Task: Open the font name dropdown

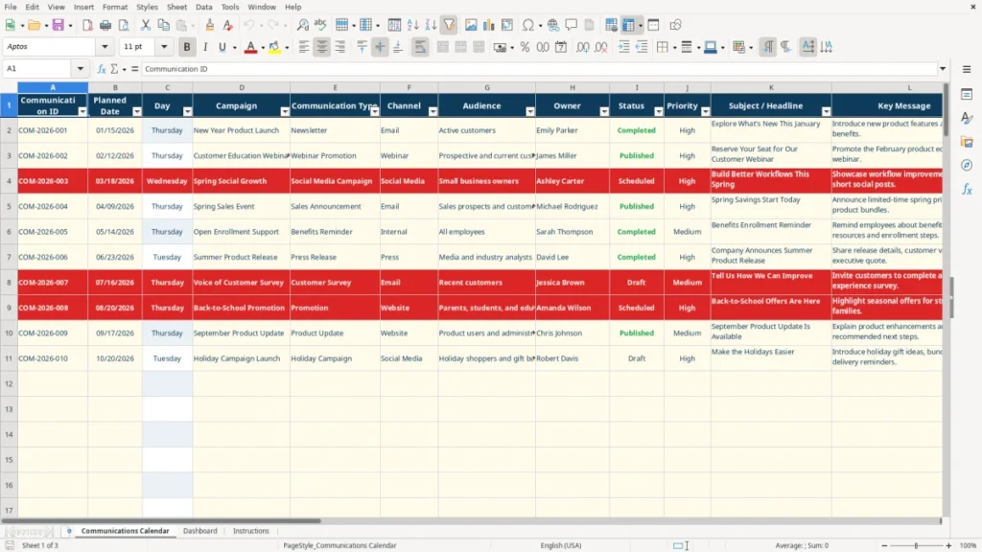Action: 105,47
